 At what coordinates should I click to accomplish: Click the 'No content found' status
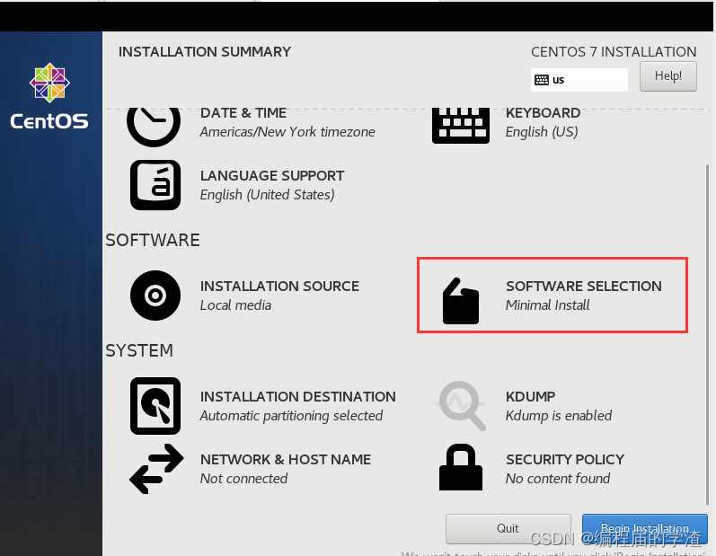558,479
